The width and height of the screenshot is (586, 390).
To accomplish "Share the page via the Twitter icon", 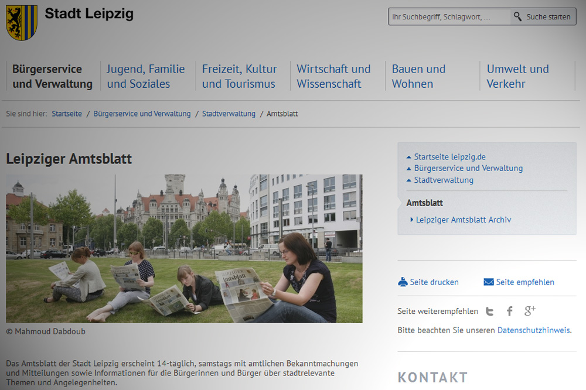I will 489,311.
